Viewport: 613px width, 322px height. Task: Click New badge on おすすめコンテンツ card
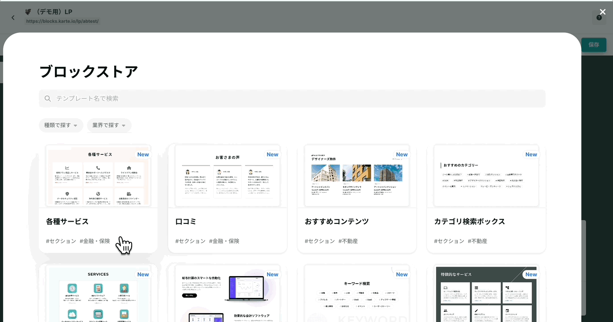coord(402,155)
